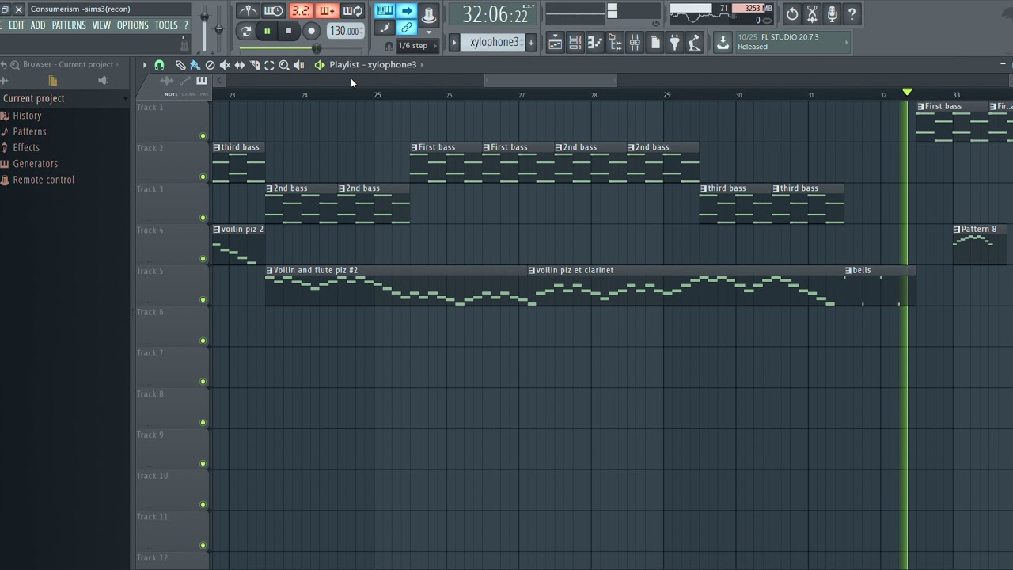
Task: Select the playlist draw pencil tool
Action: (180, 65)
